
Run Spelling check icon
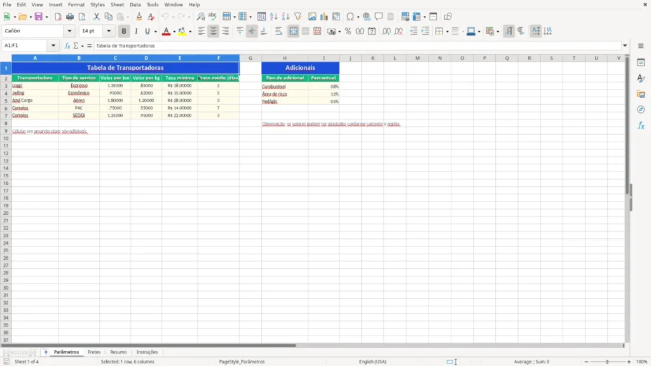[212, 17]
